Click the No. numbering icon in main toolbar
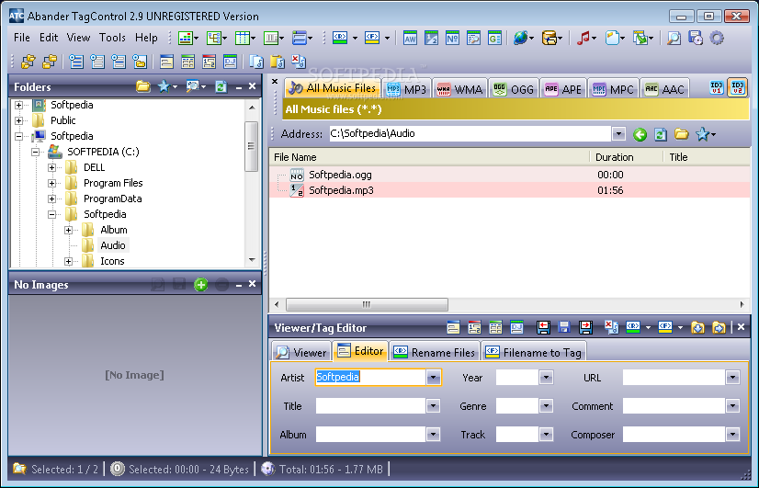The height and width of the screenshot is (488, 759). pyautogui.click(x=452, y=38)
